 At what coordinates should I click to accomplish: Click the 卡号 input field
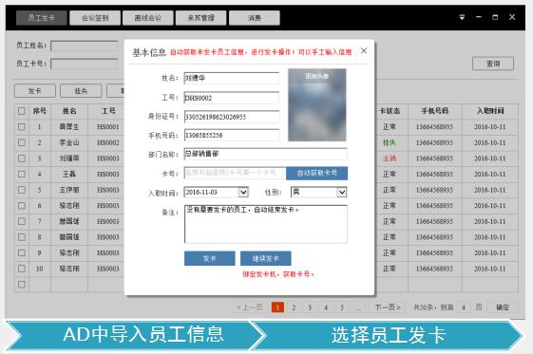click(x=235, y=173)
